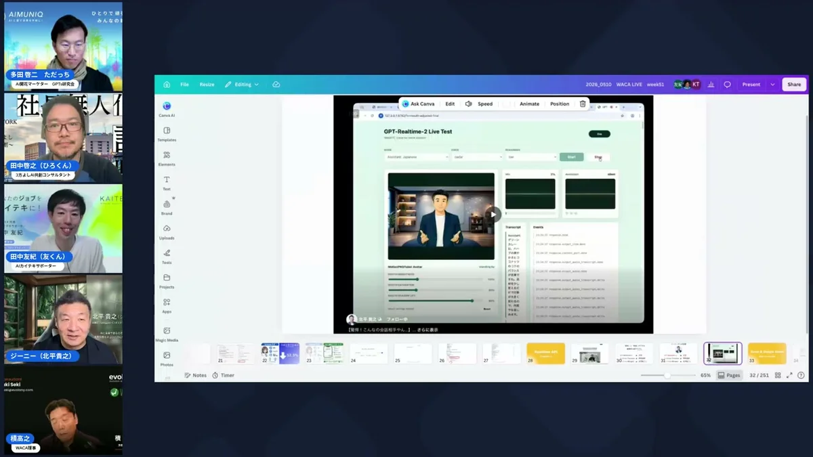
Task: Select page 22 thumbnail
Action: tap(280, 353)
